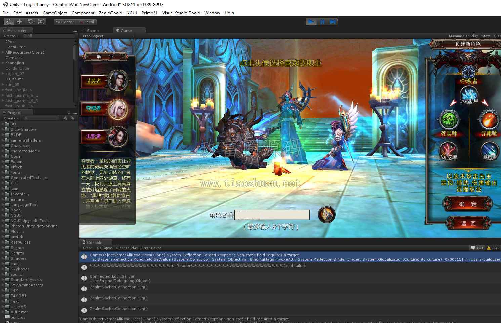The height and width of the screenshot is (323, 501).
Task: Click the Console Clear button
Action: [88, 248]
